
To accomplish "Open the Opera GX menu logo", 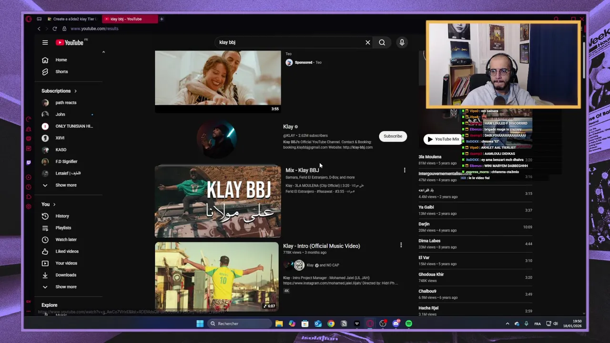I will tap(29, 19).
